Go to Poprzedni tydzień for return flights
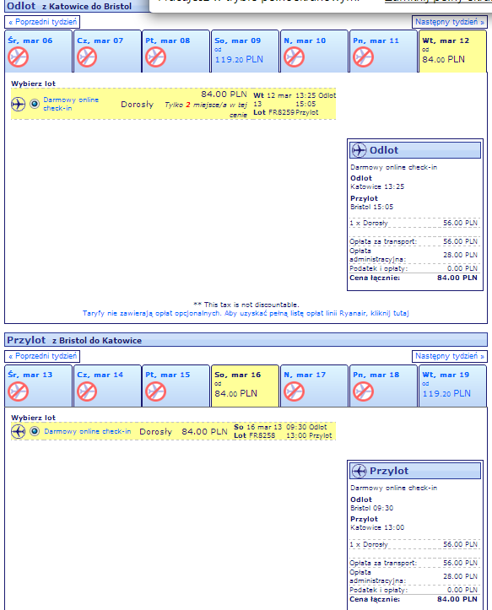The width and height of the screenshot is (492, 610). click(x=42, y=356)
